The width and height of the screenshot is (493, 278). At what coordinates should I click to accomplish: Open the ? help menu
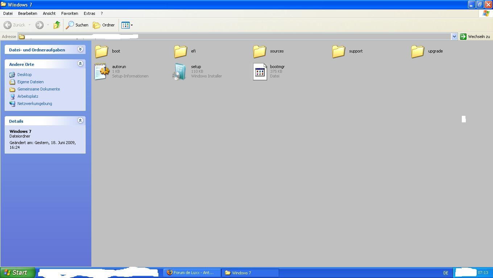pyautogui.click(x=101, y=13)
